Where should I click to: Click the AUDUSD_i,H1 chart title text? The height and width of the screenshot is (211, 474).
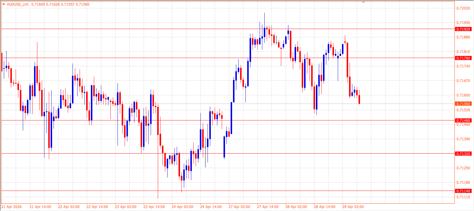point(18,4)
